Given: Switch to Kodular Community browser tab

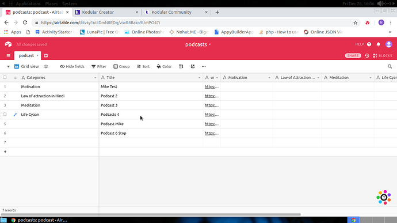Looking at the screenshot, I should pos(175,12).
